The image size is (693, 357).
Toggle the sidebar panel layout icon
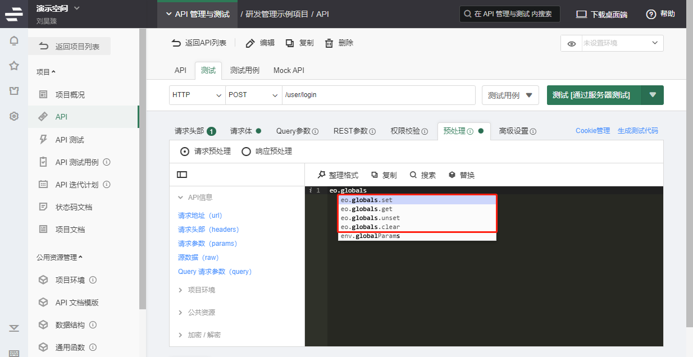182,175
